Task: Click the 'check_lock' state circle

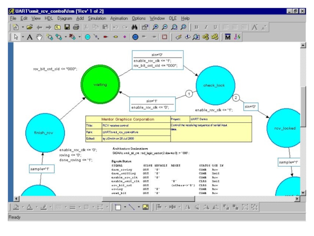Action: pos(215,85)
